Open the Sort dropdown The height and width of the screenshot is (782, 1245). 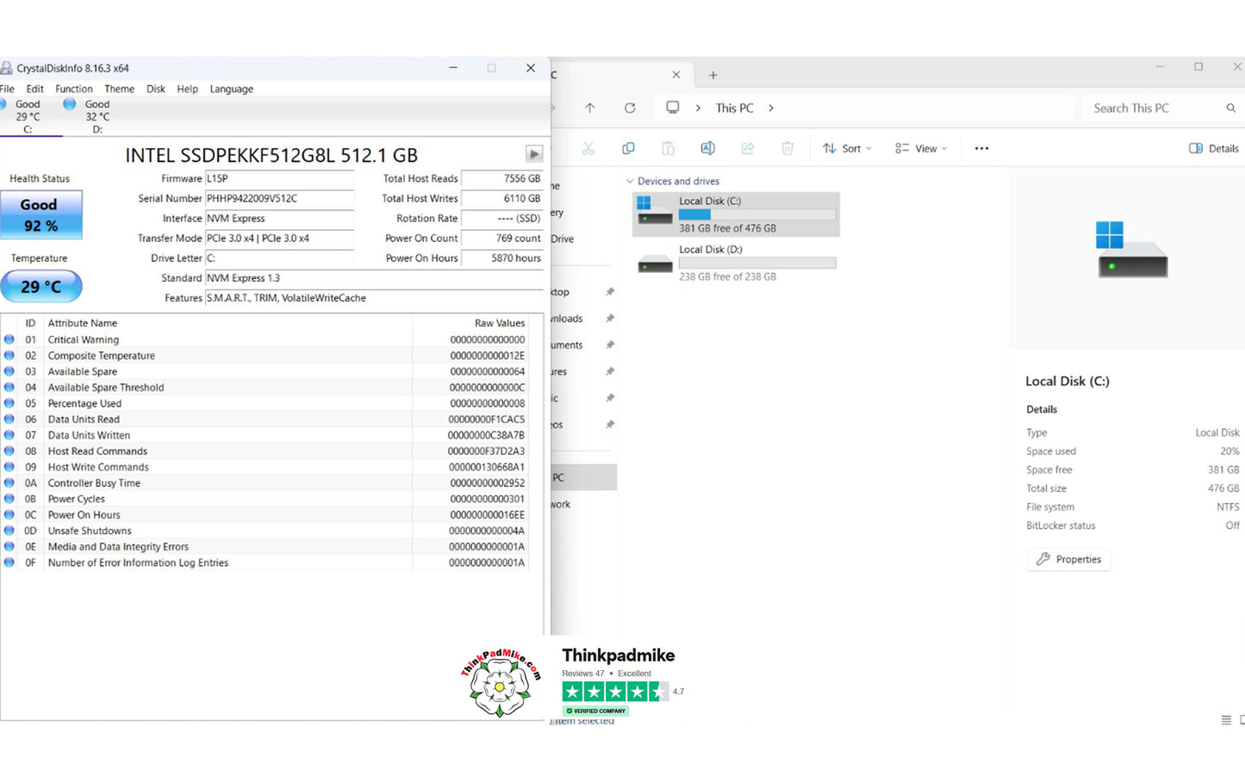tap(847, 148)
